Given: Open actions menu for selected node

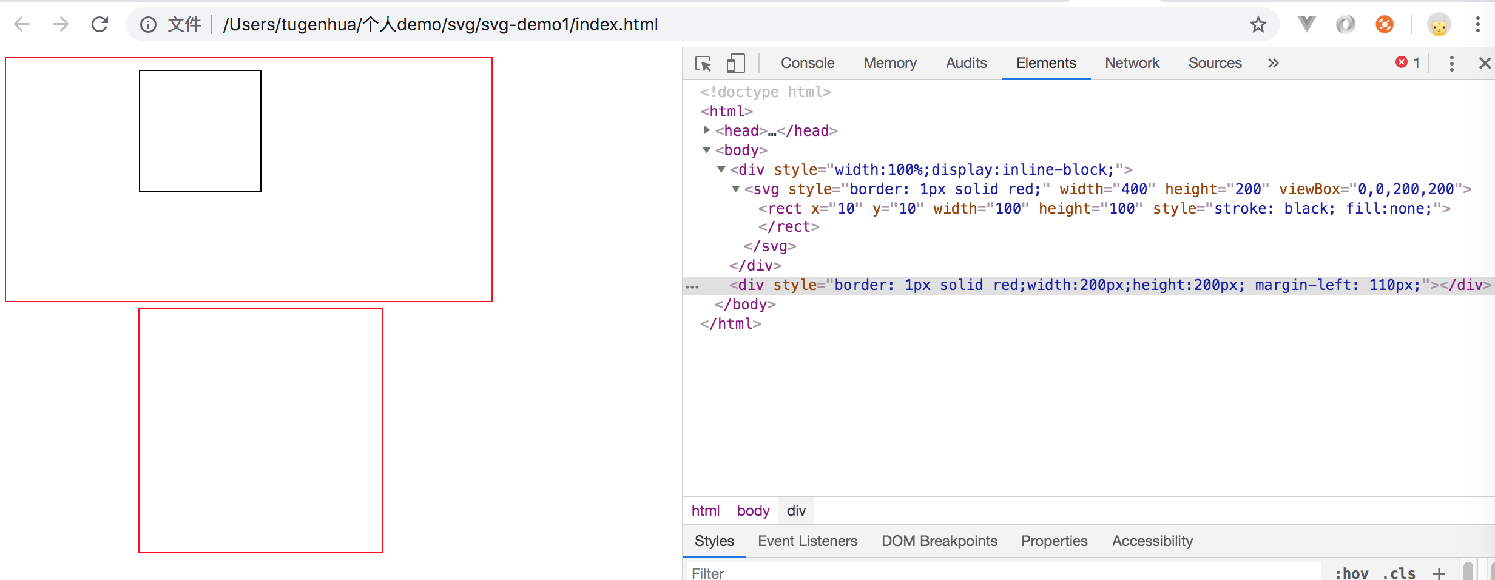Looking at the screenshot, I should tap(692, 286).
